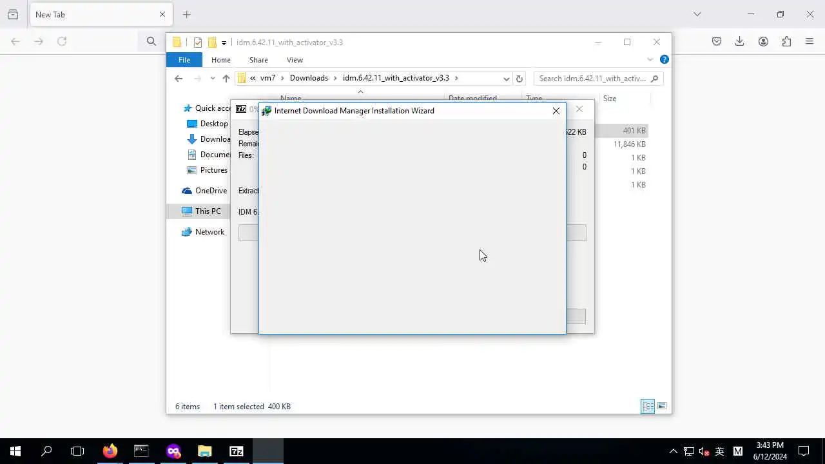Open browser Extensions puzzle icon
Viewport: 825px width, 464px height.
[x=786, y=41]
